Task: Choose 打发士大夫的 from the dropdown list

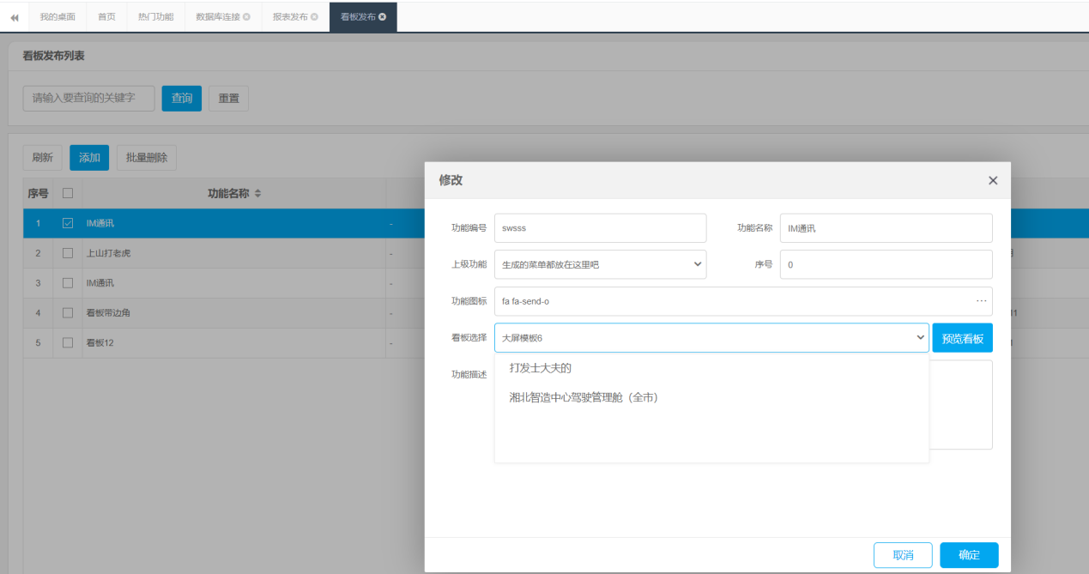Action: point(541,368)
